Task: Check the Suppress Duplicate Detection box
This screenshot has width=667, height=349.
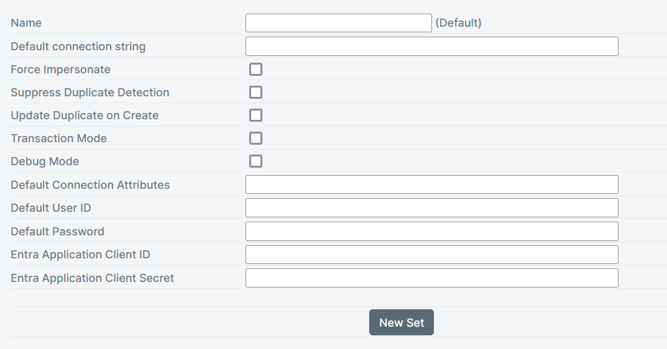Action: coord(255,93)
